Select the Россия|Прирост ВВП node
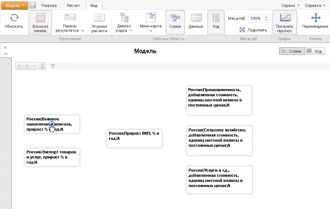This screenshot has height=209, width=330. click(x=134, y=138)
